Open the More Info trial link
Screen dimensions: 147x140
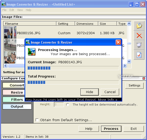(x=108, y=100)
